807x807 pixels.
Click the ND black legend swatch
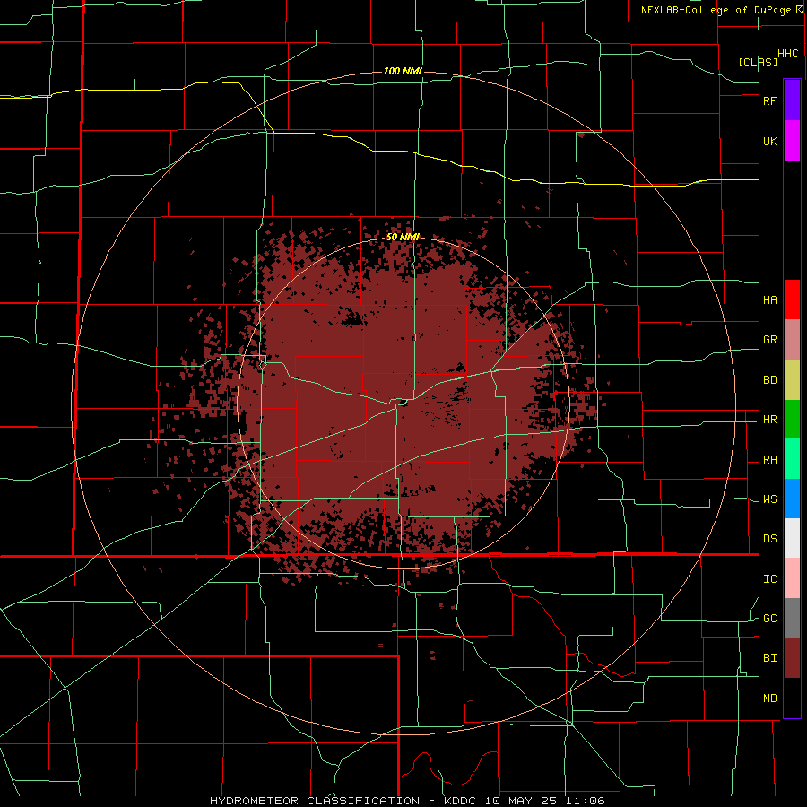[x=792, y=698]
